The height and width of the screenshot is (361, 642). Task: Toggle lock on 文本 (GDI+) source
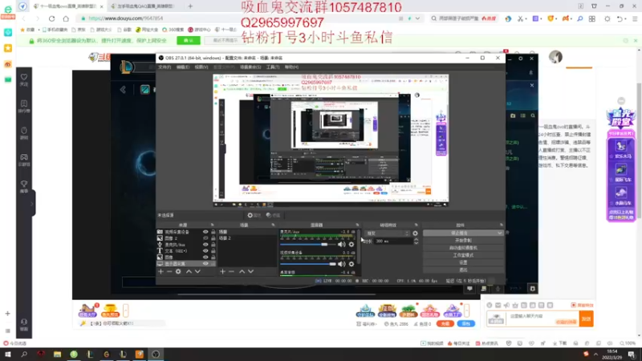[213, 251]
